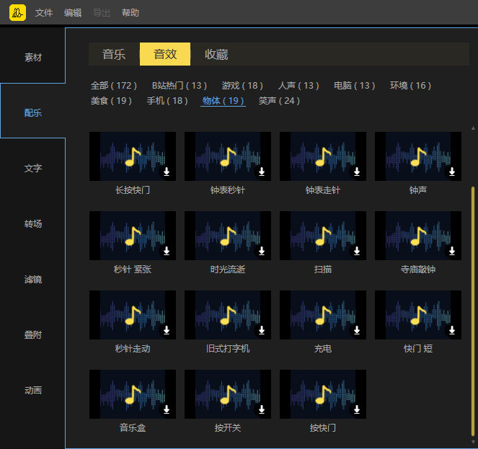Open the 转场 sidebar panel
This screenshot has height=449, width=478.
click(x=33, y=224)
